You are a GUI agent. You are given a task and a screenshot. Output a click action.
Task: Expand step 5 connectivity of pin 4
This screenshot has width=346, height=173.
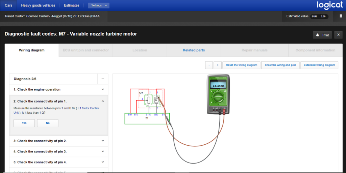pyautogui.click(x=59, y=162)
